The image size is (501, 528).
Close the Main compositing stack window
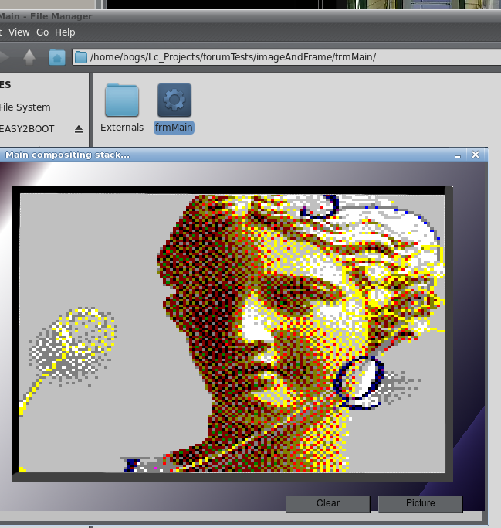point(476,155)
